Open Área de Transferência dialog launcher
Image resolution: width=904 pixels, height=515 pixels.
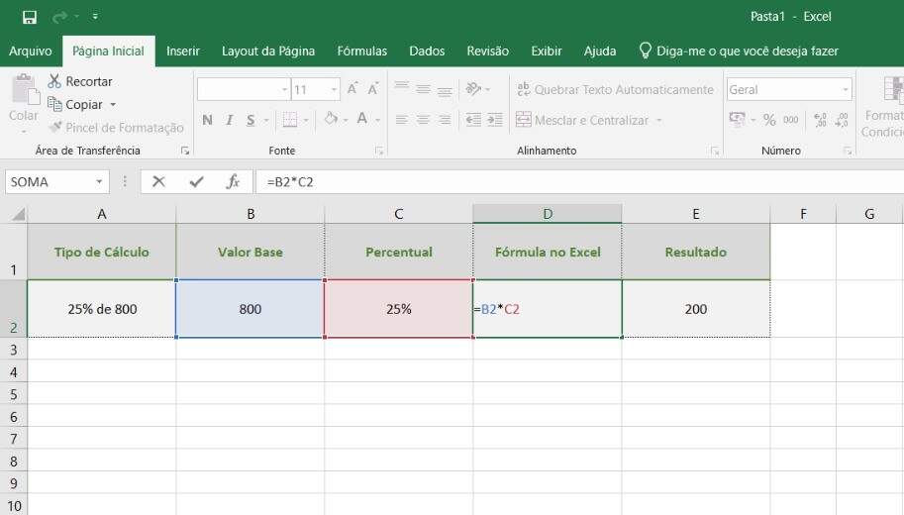pos(185,152)
